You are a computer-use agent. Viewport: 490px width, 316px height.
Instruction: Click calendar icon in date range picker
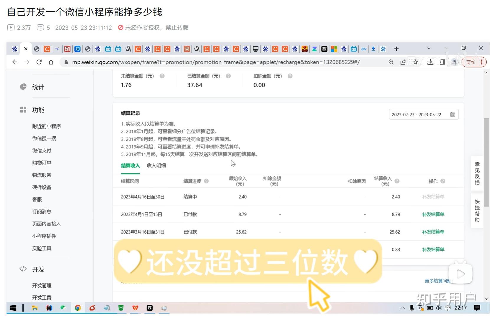pyautogui.click(x=453, y=115)
